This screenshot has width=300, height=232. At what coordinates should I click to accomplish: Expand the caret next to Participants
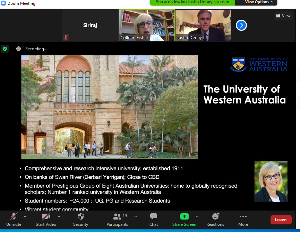[136, 217]
